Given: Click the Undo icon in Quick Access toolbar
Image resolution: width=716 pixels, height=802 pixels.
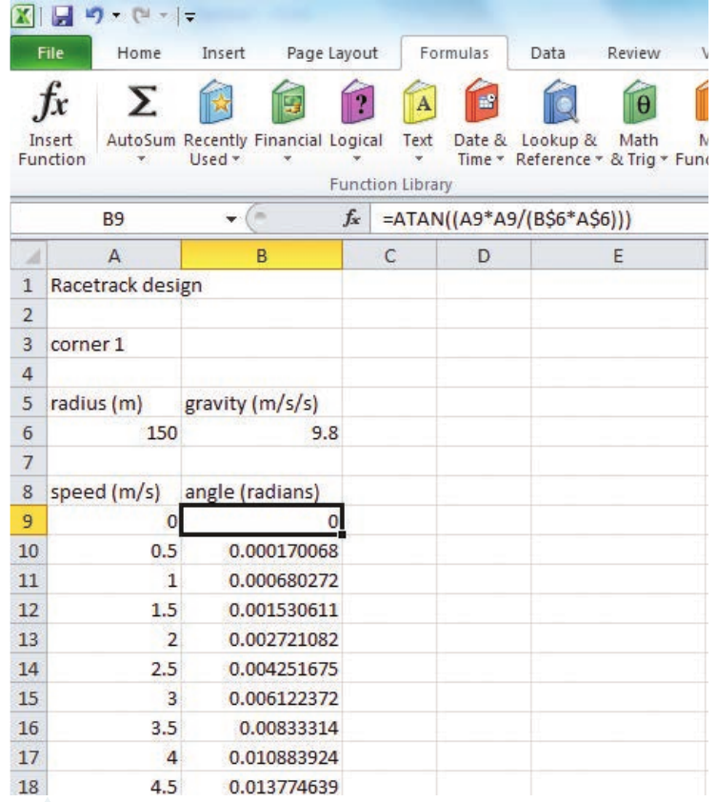Looking at the screenshot, I should 94,16.
